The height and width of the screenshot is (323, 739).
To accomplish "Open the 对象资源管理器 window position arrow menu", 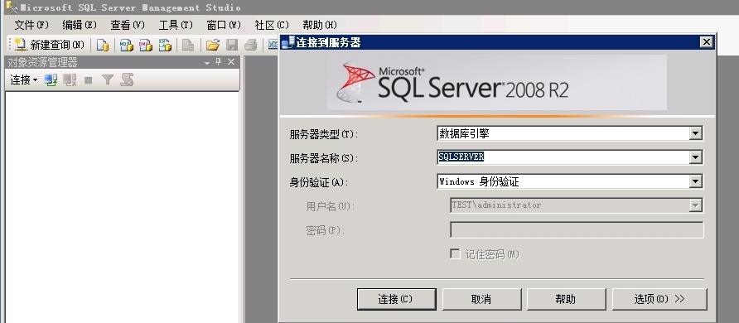I will [x=207, y=63].
